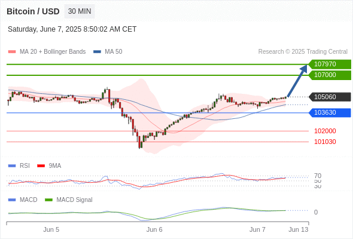Click the blue upward forecast arrow
This screenshot has width=353, height=239.
coord(297,81)
